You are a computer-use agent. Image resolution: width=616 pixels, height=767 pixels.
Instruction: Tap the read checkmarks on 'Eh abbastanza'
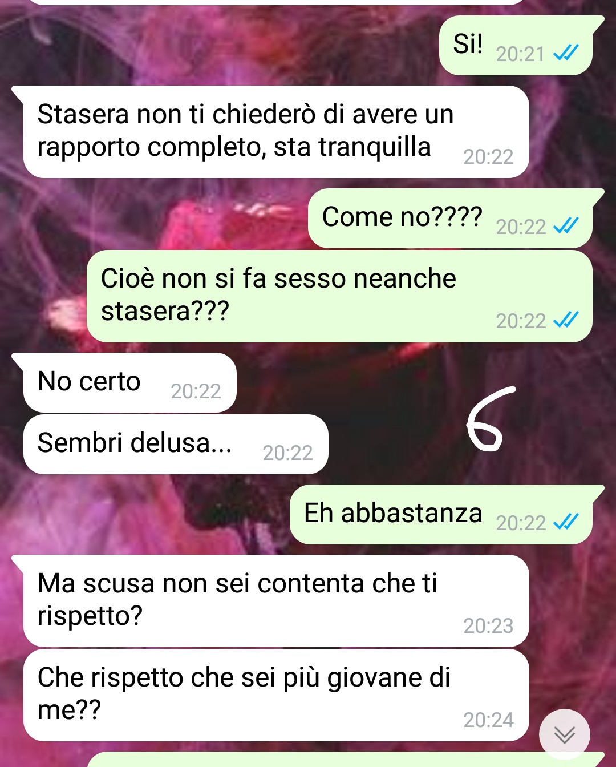tap(566, 522)
